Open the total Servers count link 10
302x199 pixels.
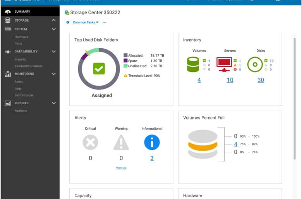[230, 80]
